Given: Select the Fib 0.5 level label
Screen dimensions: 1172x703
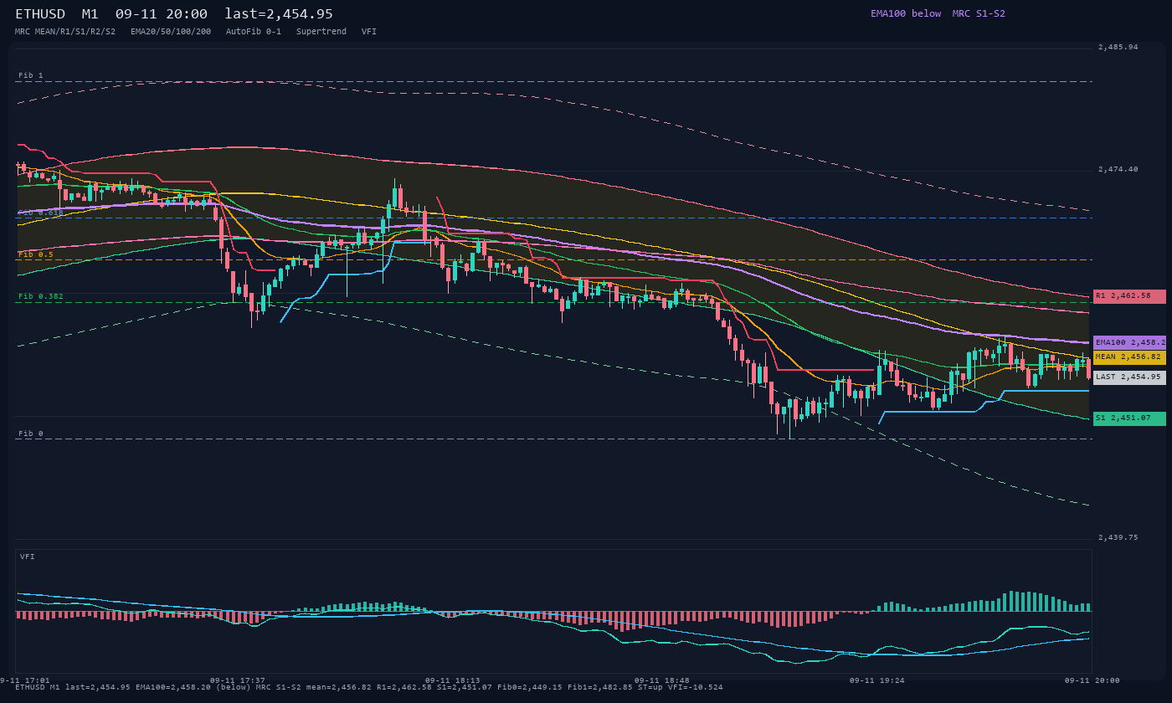Looking at the screenshot, I should click(36, 254).
